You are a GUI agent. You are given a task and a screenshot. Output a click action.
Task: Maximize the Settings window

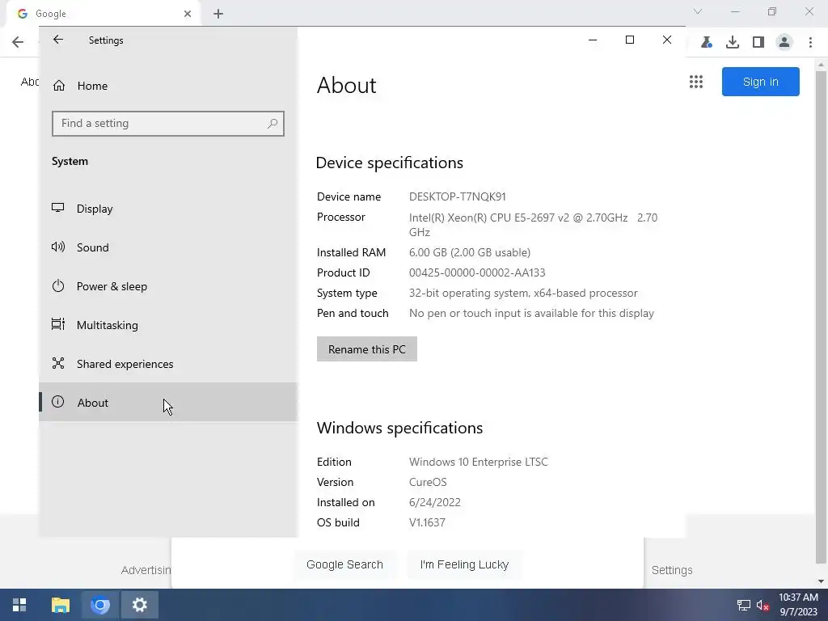pyautogui.click(x=629, y=40)
